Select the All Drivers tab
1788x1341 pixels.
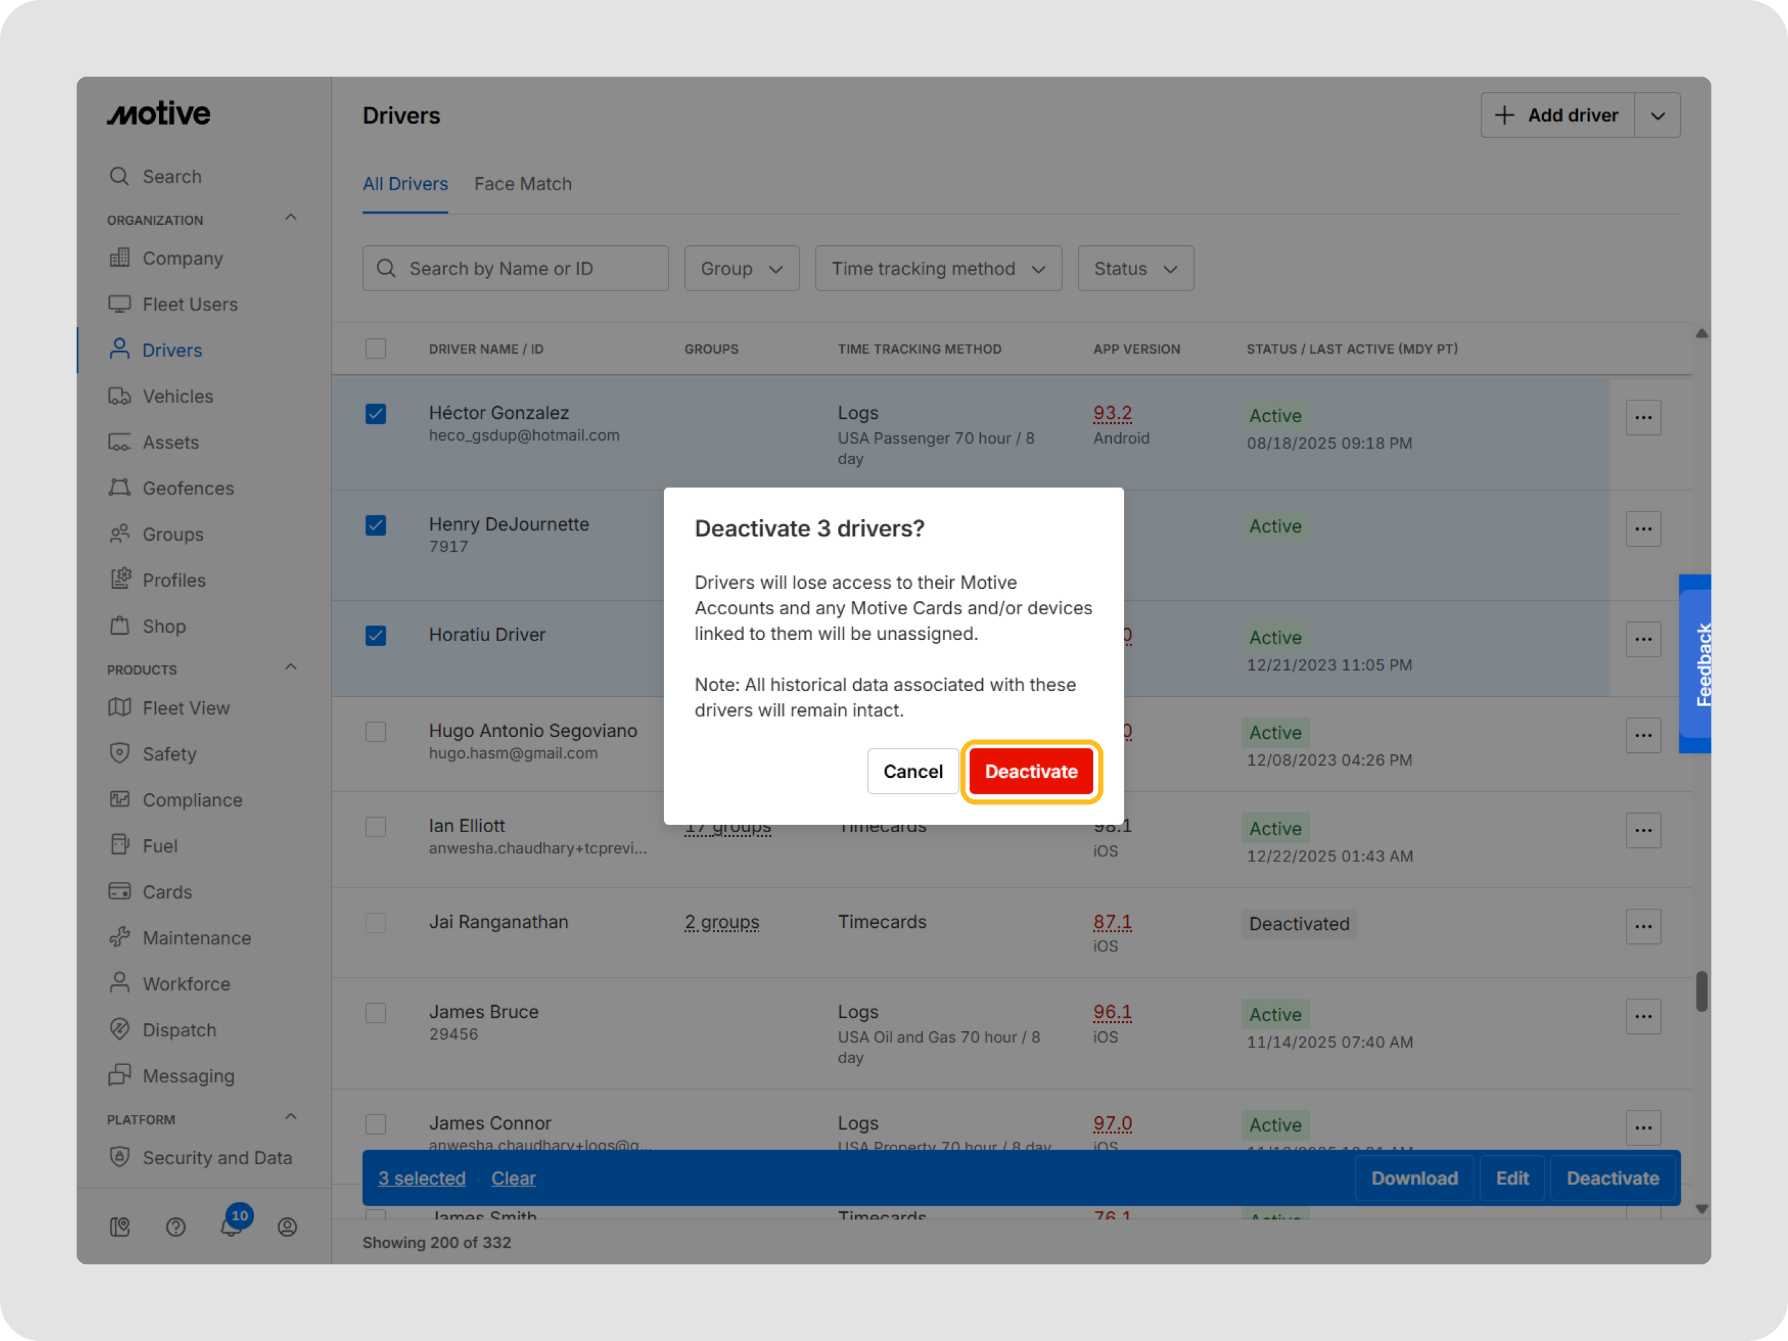[x=405, y=185]
